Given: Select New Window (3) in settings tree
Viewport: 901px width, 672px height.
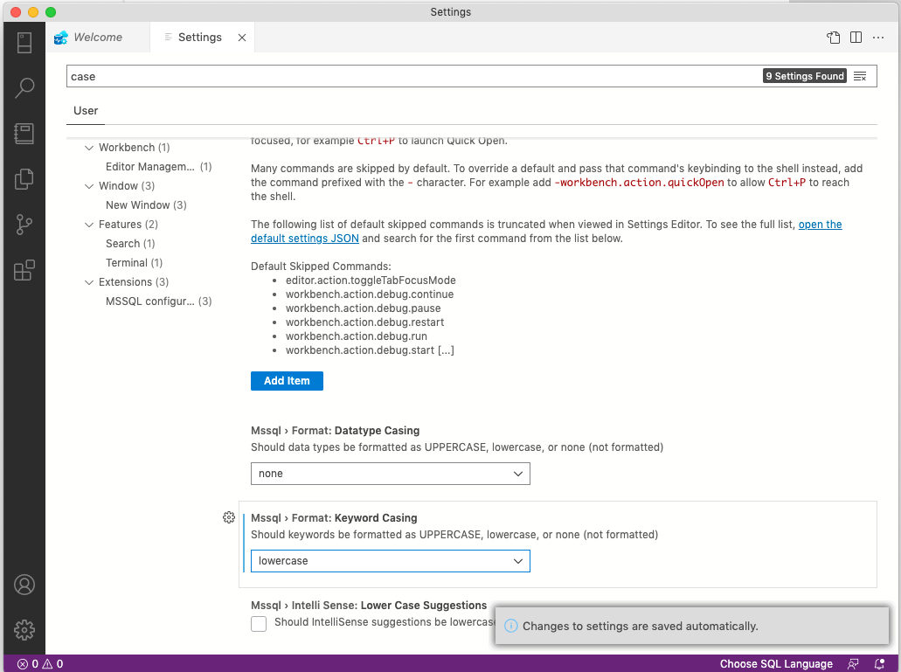Looking at the screenshot, I should pos(146,205).
